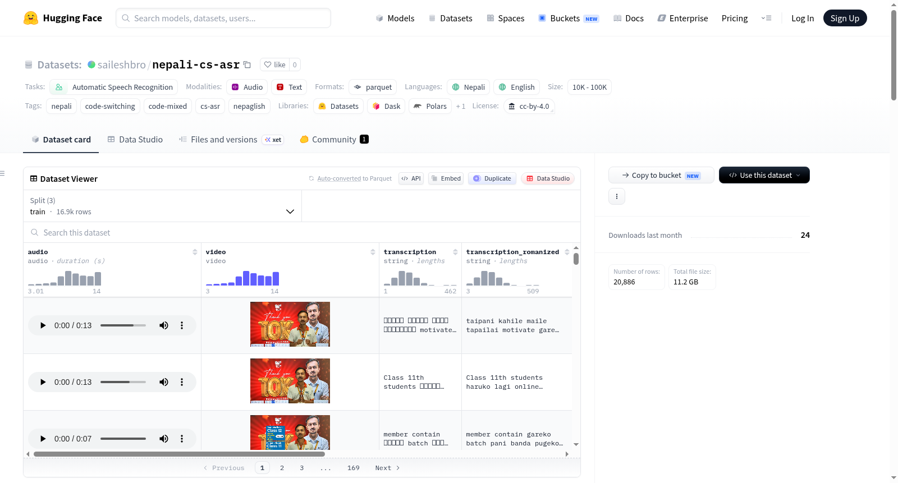Image resolution: width=898 pixels, height=483 pixels.
Task: Open the left sidebar menu icon
Action: 2,173
